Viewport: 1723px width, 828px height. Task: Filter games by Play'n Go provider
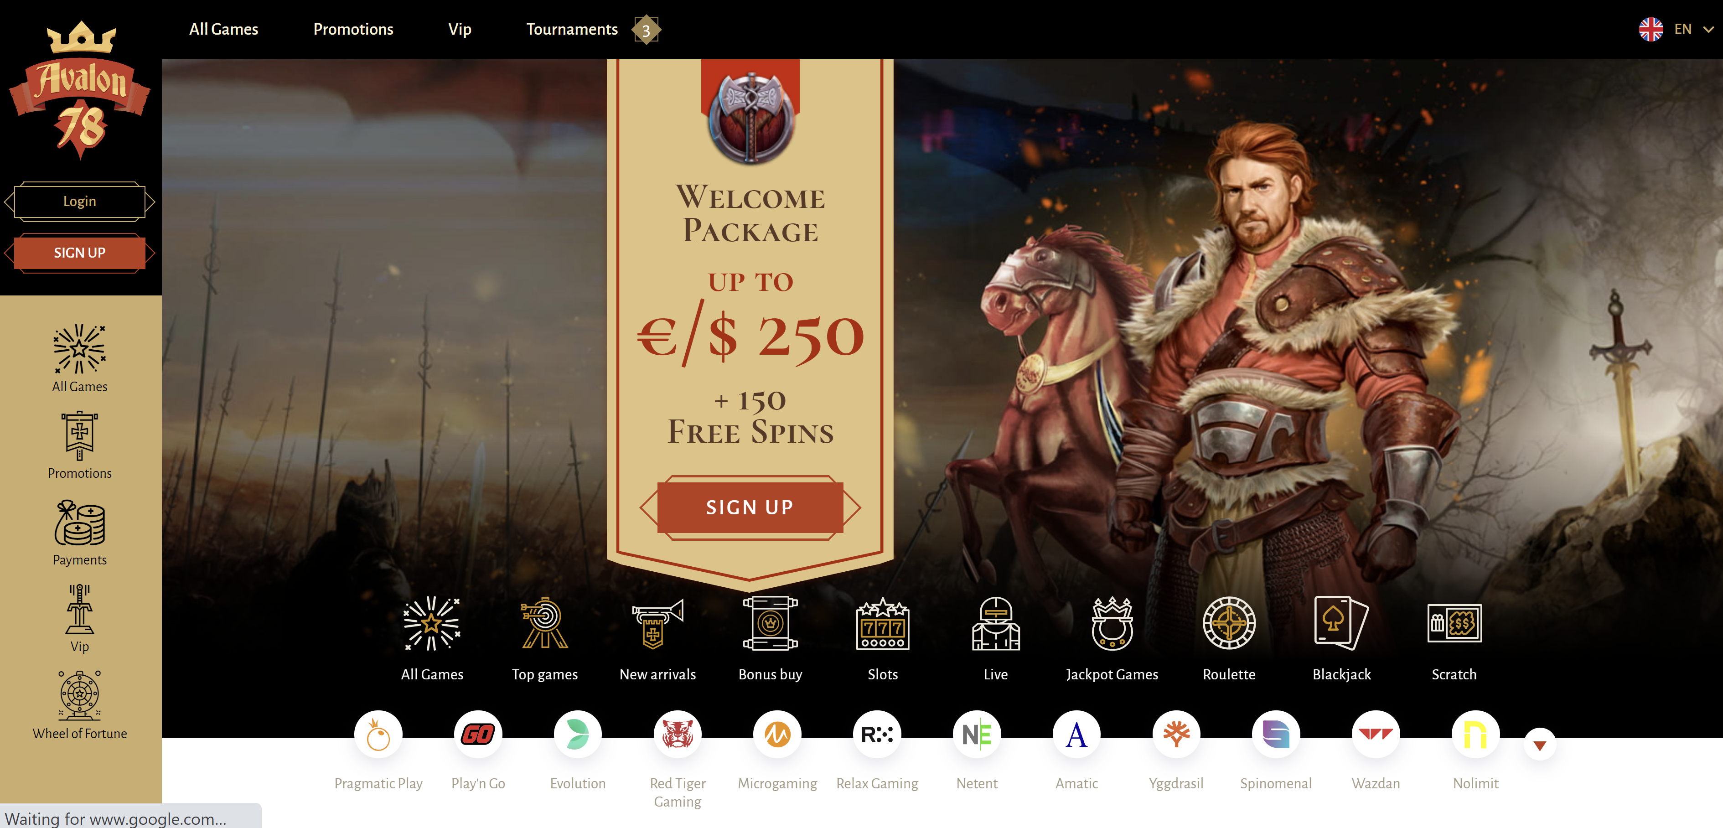click(x=477, y=735)
